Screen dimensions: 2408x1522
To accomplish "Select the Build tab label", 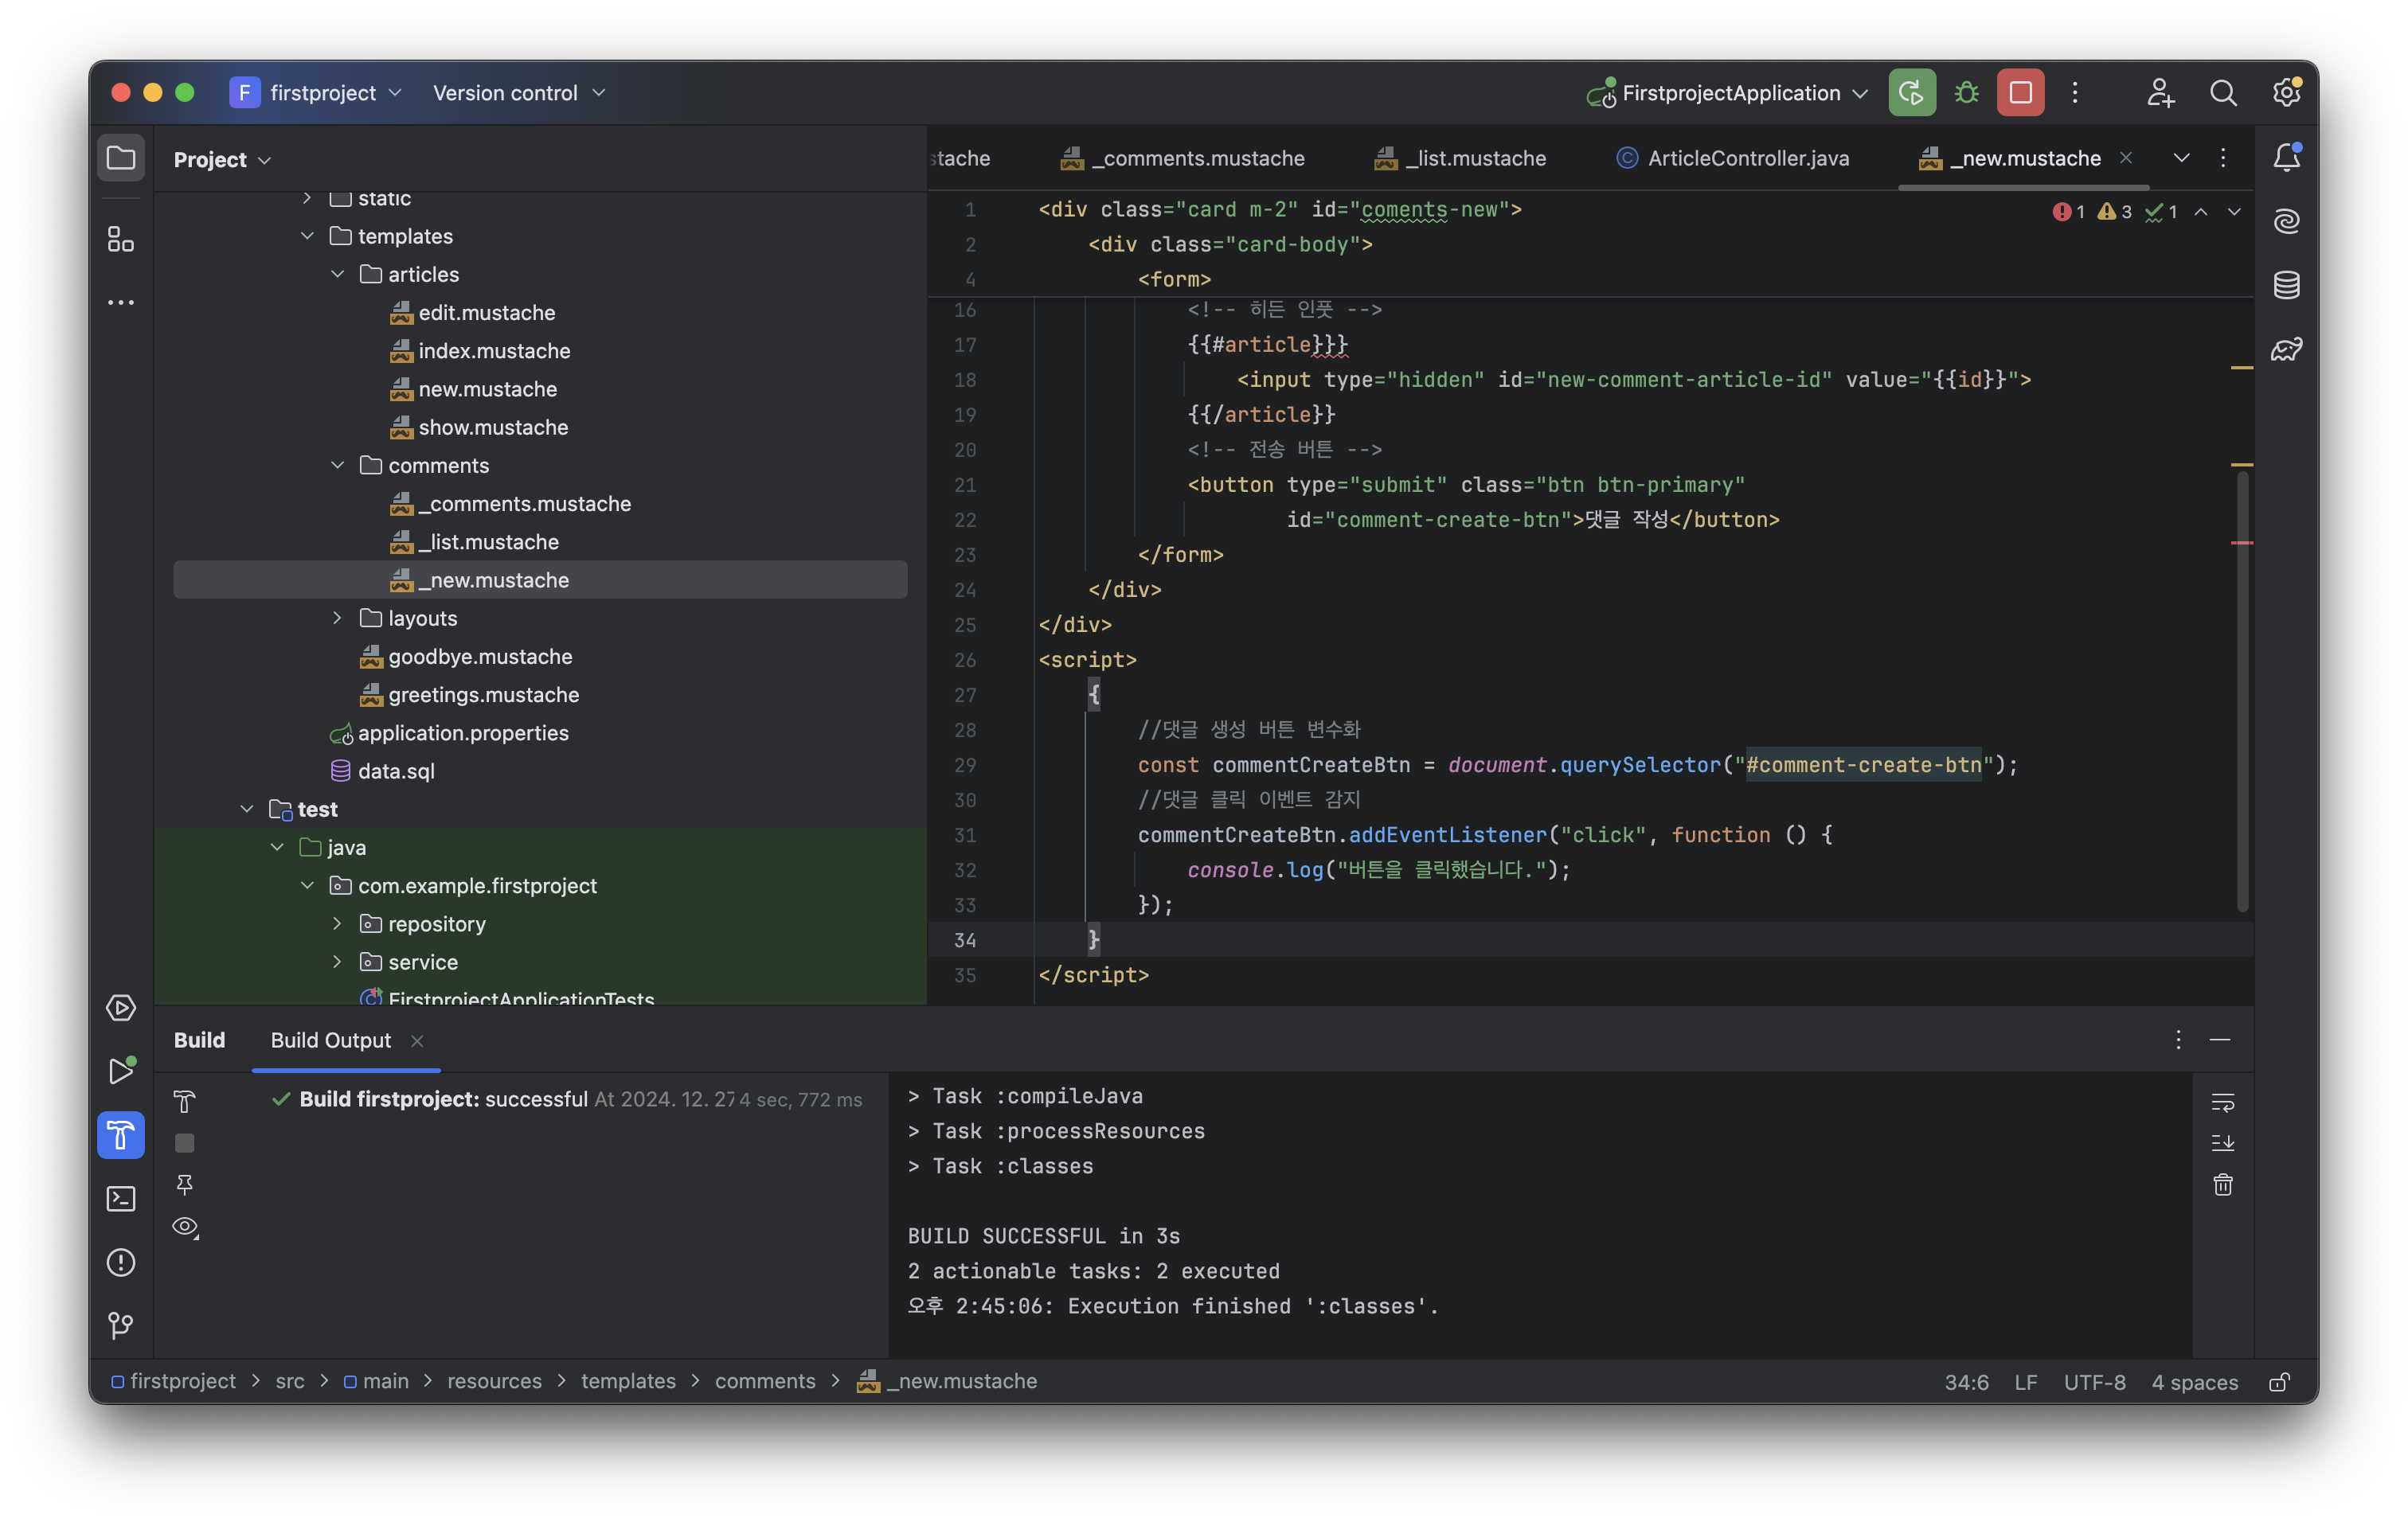I will coord(200,1040).
